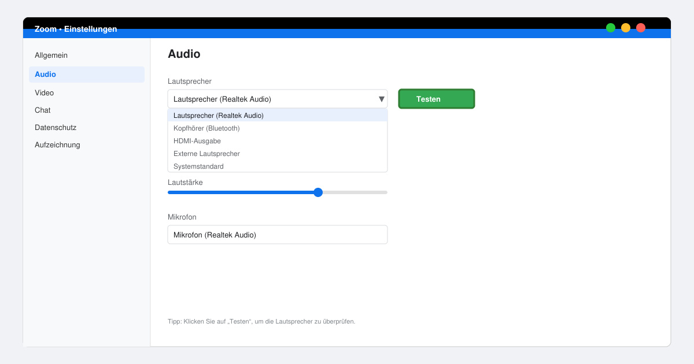Click the Audio page heading
Image resolution: width=694 pixels, height=364 pixels.
tap(184, 54)
